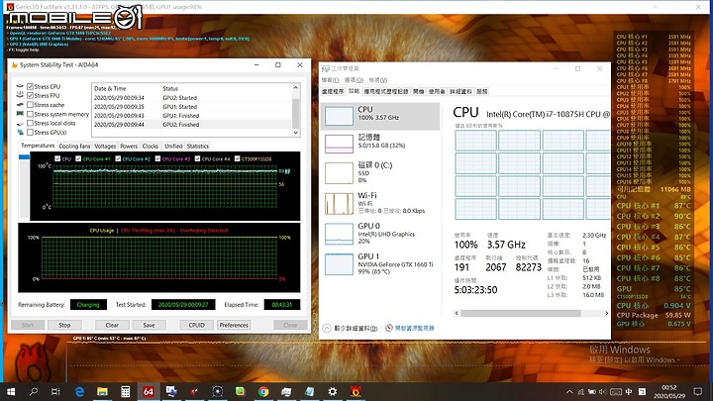Click the log list scroll up arrow
Image resolution: width=713 pixels, height=401 pixels.
click(295, 88)
